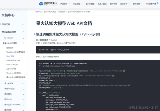Expand the 星火知识库 sidebar chevron

(x=23, y=84)
